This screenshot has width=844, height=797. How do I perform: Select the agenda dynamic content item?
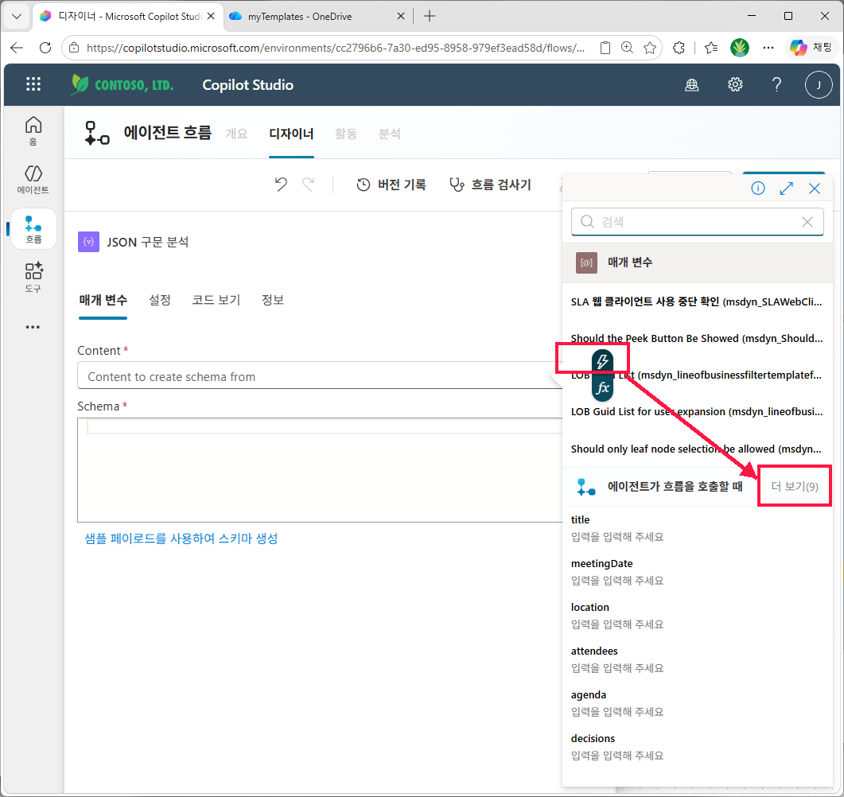pyautogui.click(x=697, y=703)
